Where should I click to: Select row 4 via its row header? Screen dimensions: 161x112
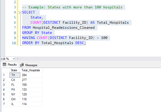(x=6, y=90)
